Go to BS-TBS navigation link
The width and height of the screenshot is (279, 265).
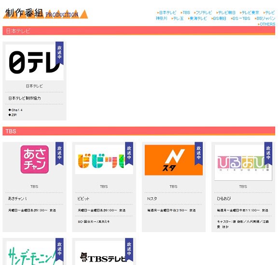[240, 18]
